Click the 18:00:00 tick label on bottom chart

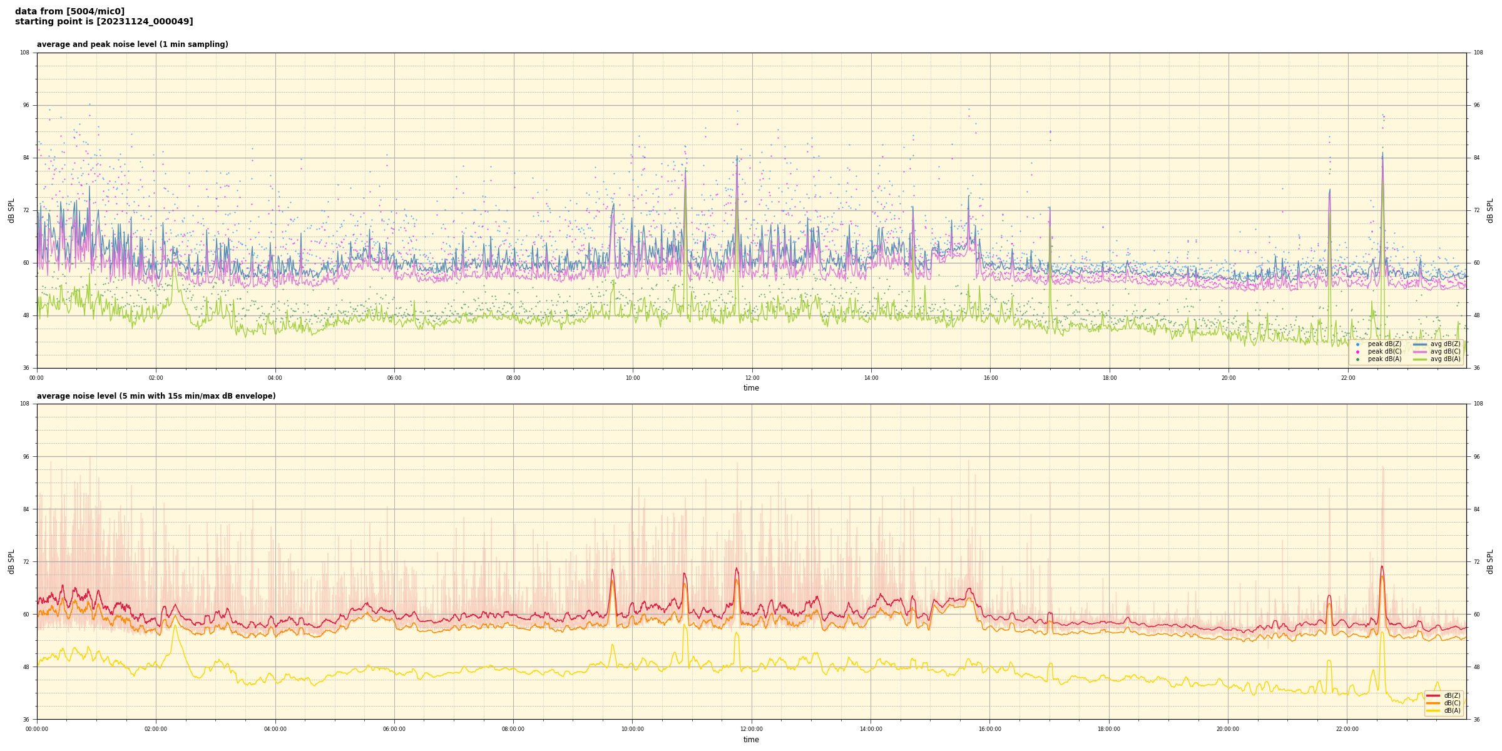pos(1109,729)
